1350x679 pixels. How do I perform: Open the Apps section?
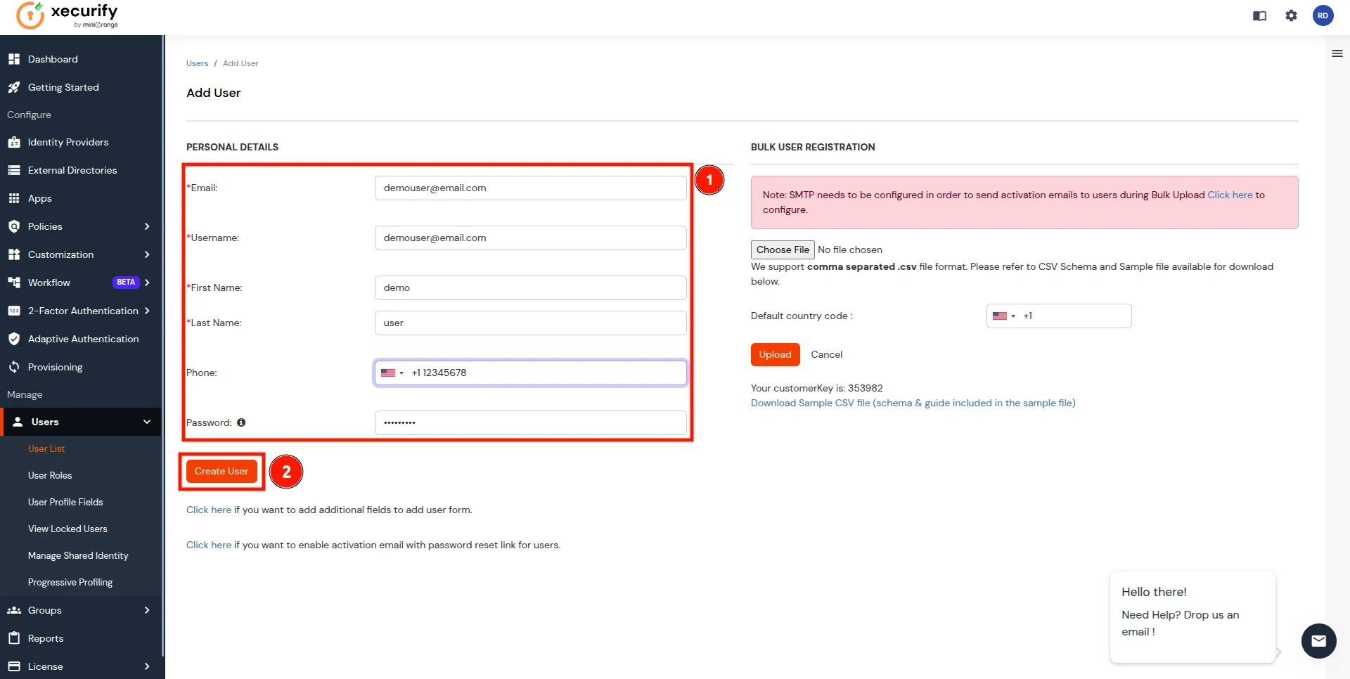coord(41,198)
